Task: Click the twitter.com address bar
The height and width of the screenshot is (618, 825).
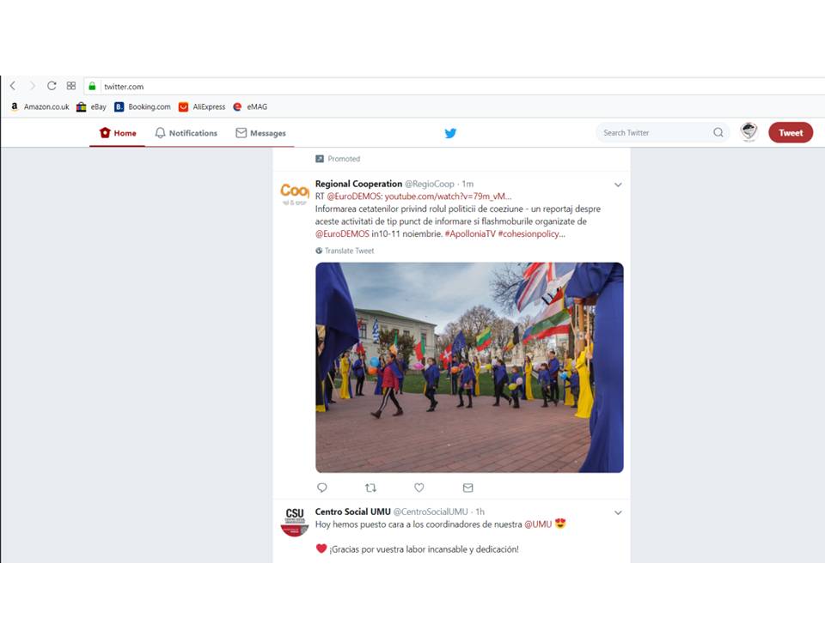Action: click(x=453, y=86)
